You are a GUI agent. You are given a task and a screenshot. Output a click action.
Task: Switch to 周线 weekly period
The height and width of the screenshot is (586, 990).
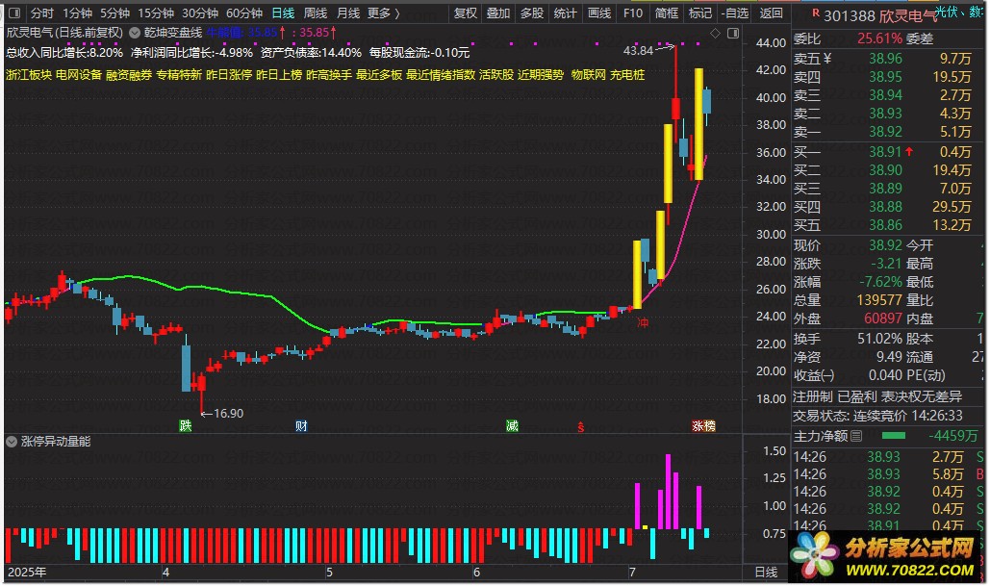click(x=315, y=13)
